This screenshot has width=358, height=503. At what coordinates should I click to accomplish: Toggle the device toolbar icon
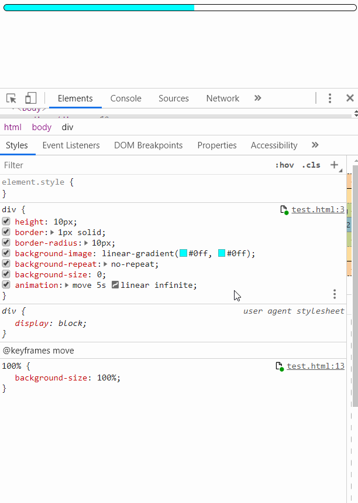30,98
